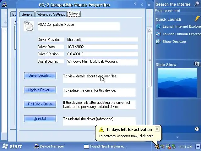
Task: Click Show Desktop link text
Action: pyautogui.click(x=174, y=42)
